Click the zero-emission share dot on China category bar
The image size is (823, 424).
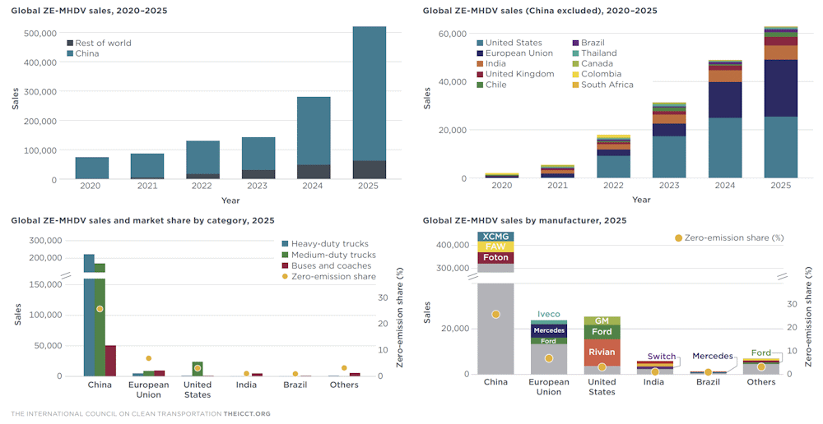[x=100, y=309]
